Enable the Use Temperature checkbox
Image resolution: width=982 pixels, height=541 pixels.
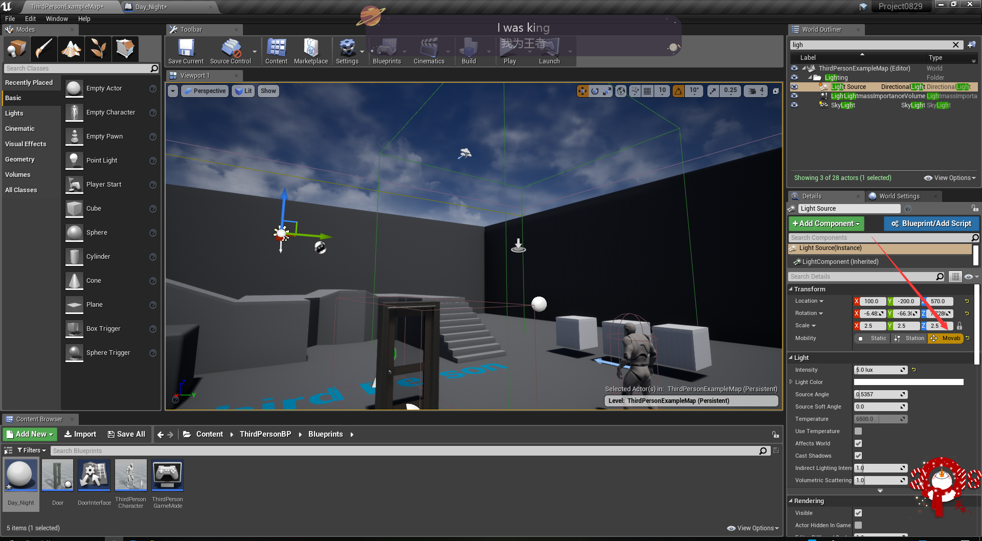pos(858,431)
